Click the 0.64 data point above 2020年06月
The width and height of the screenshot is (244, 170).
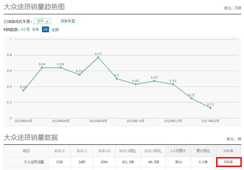[x=61, y=68]
